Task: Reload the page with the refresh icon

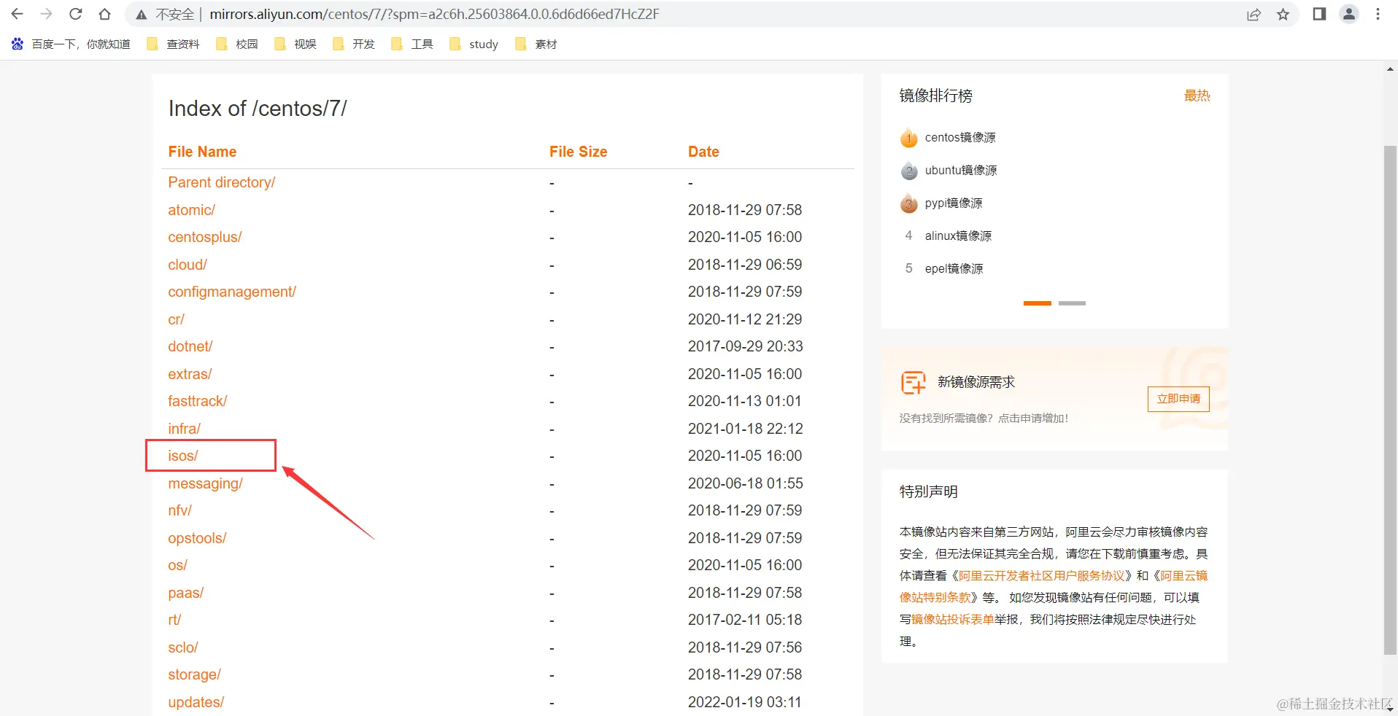Action: click(75, 13)
